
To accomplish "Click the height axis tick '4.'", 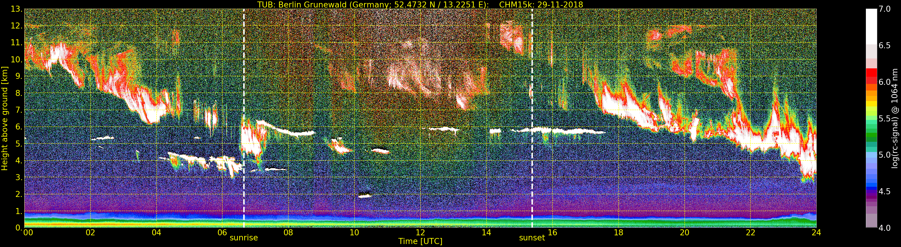I will [x=19, y=160].
